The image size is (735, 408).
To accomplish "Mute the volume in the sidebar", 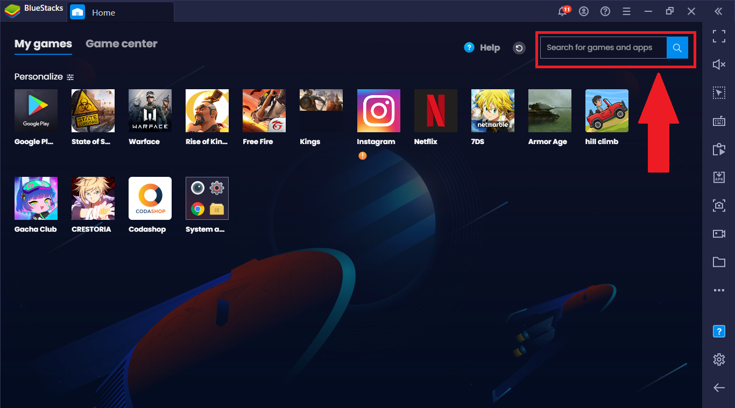I will (x=719, y=65).
